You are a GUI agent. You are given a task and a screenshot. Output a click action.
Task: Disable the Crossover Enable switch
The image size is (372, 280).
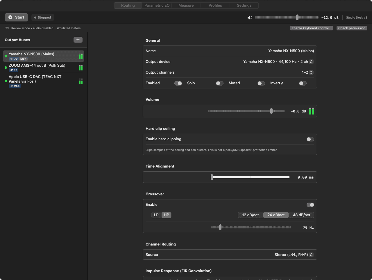pos(310,205)
